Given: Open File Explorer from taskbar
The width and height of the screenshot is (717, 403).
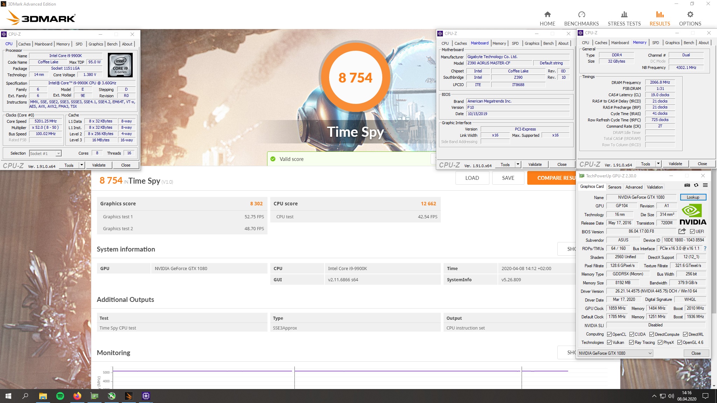Looking at the screenshot, I should click(43, 396).
